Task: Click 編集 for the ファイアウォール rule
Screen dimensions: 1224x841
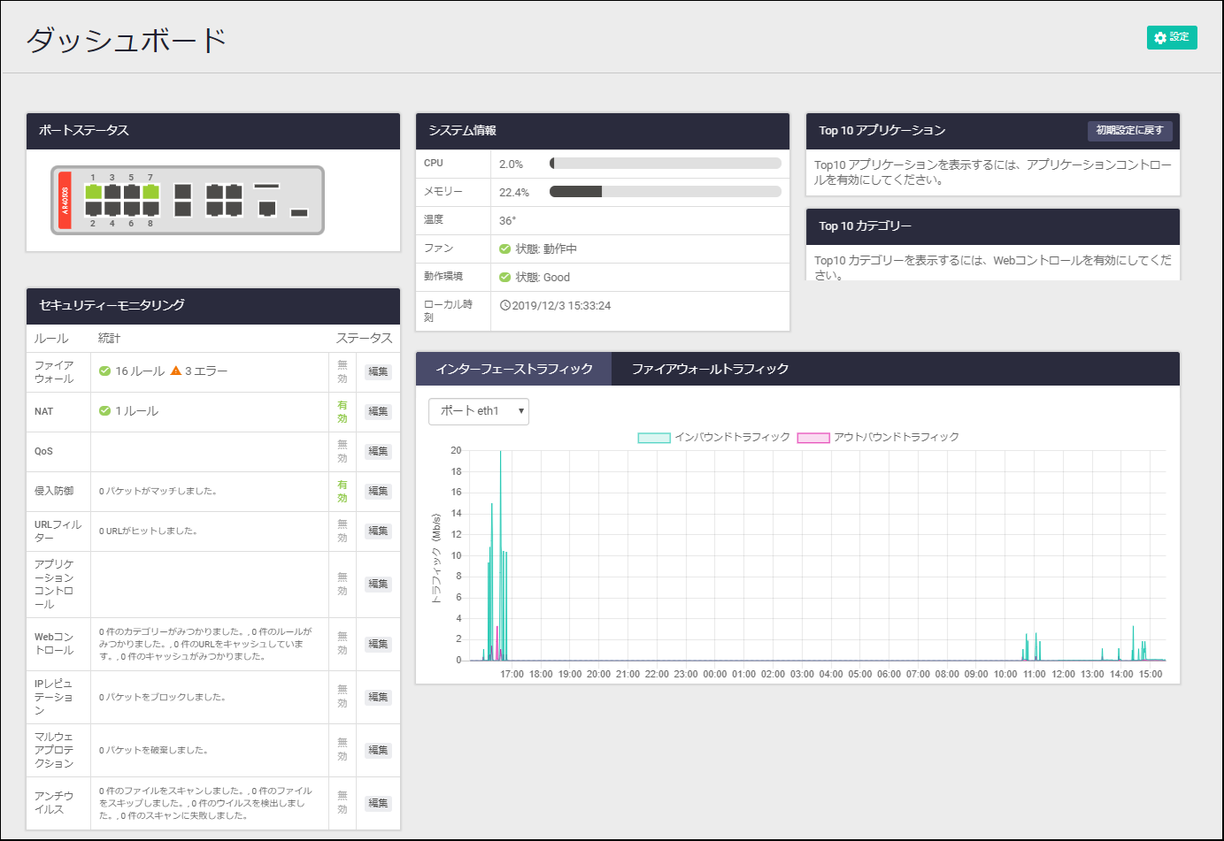Action: click(x=378, y=372)
